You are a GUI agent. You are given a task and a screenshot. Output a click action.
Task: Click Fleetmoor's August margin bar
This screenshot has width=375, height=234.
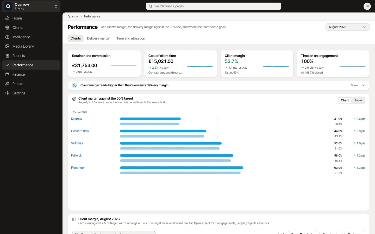(182, 168)
